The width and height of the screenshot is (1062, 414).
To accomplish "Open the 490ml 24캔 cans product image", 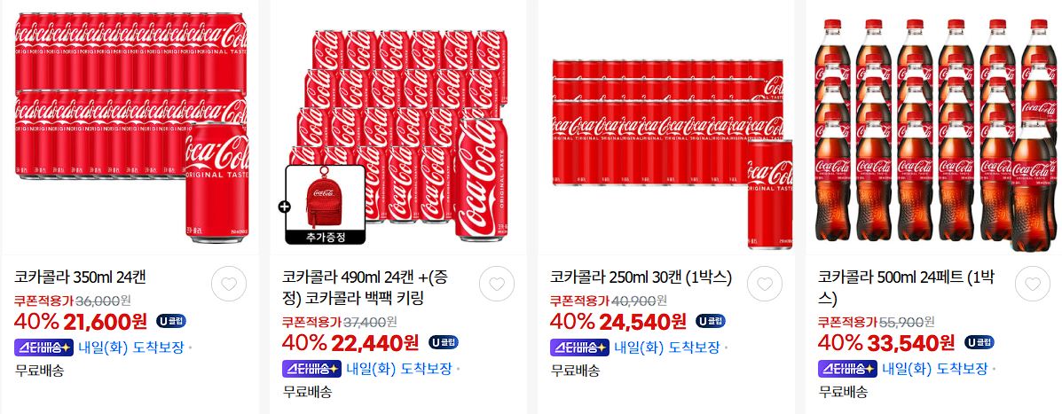I will point(399,127).
